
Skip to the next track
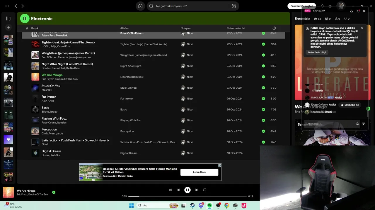(x=197, y=190)
